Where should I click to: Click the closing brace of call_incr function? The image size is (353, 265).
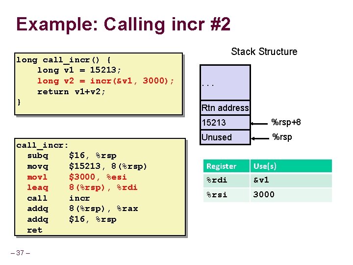point(19,102)
